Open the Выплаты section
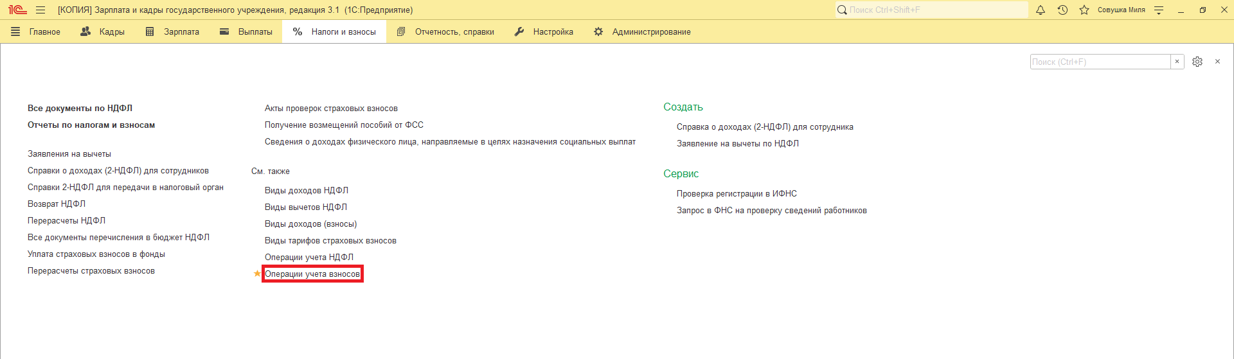The height and width of the screenshot is (359, 1234). point(246,31)
